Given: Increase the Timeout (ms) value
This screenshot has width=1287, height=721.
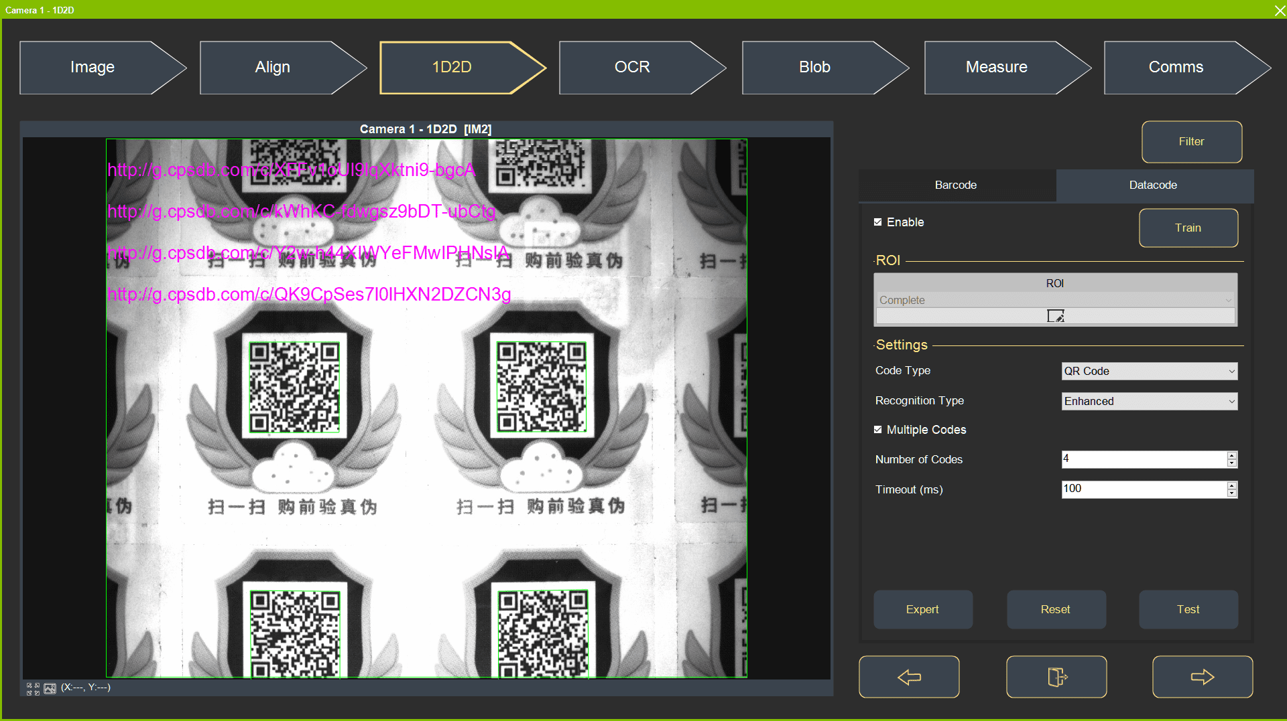Looking at the screenshot, I should [1231, 485].
